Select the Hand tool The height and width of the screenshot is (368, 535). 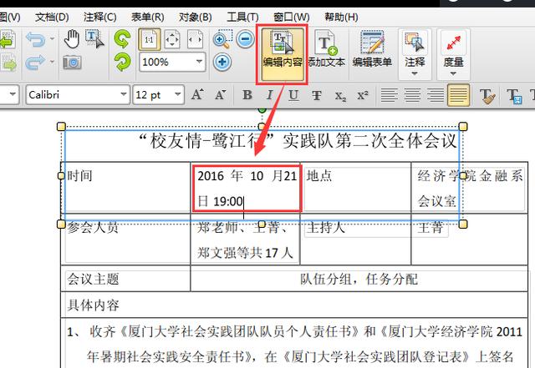click(x=72, y=39)
